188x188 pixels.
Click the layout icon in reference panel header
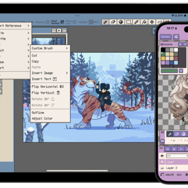(65, 30)
